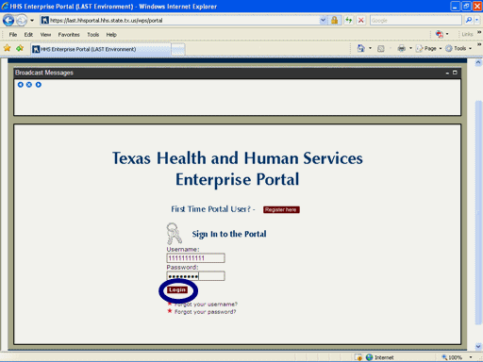Click the Favorites Center star icon
This screenshot has width=483, height=362.
click(x=8, y=48)
